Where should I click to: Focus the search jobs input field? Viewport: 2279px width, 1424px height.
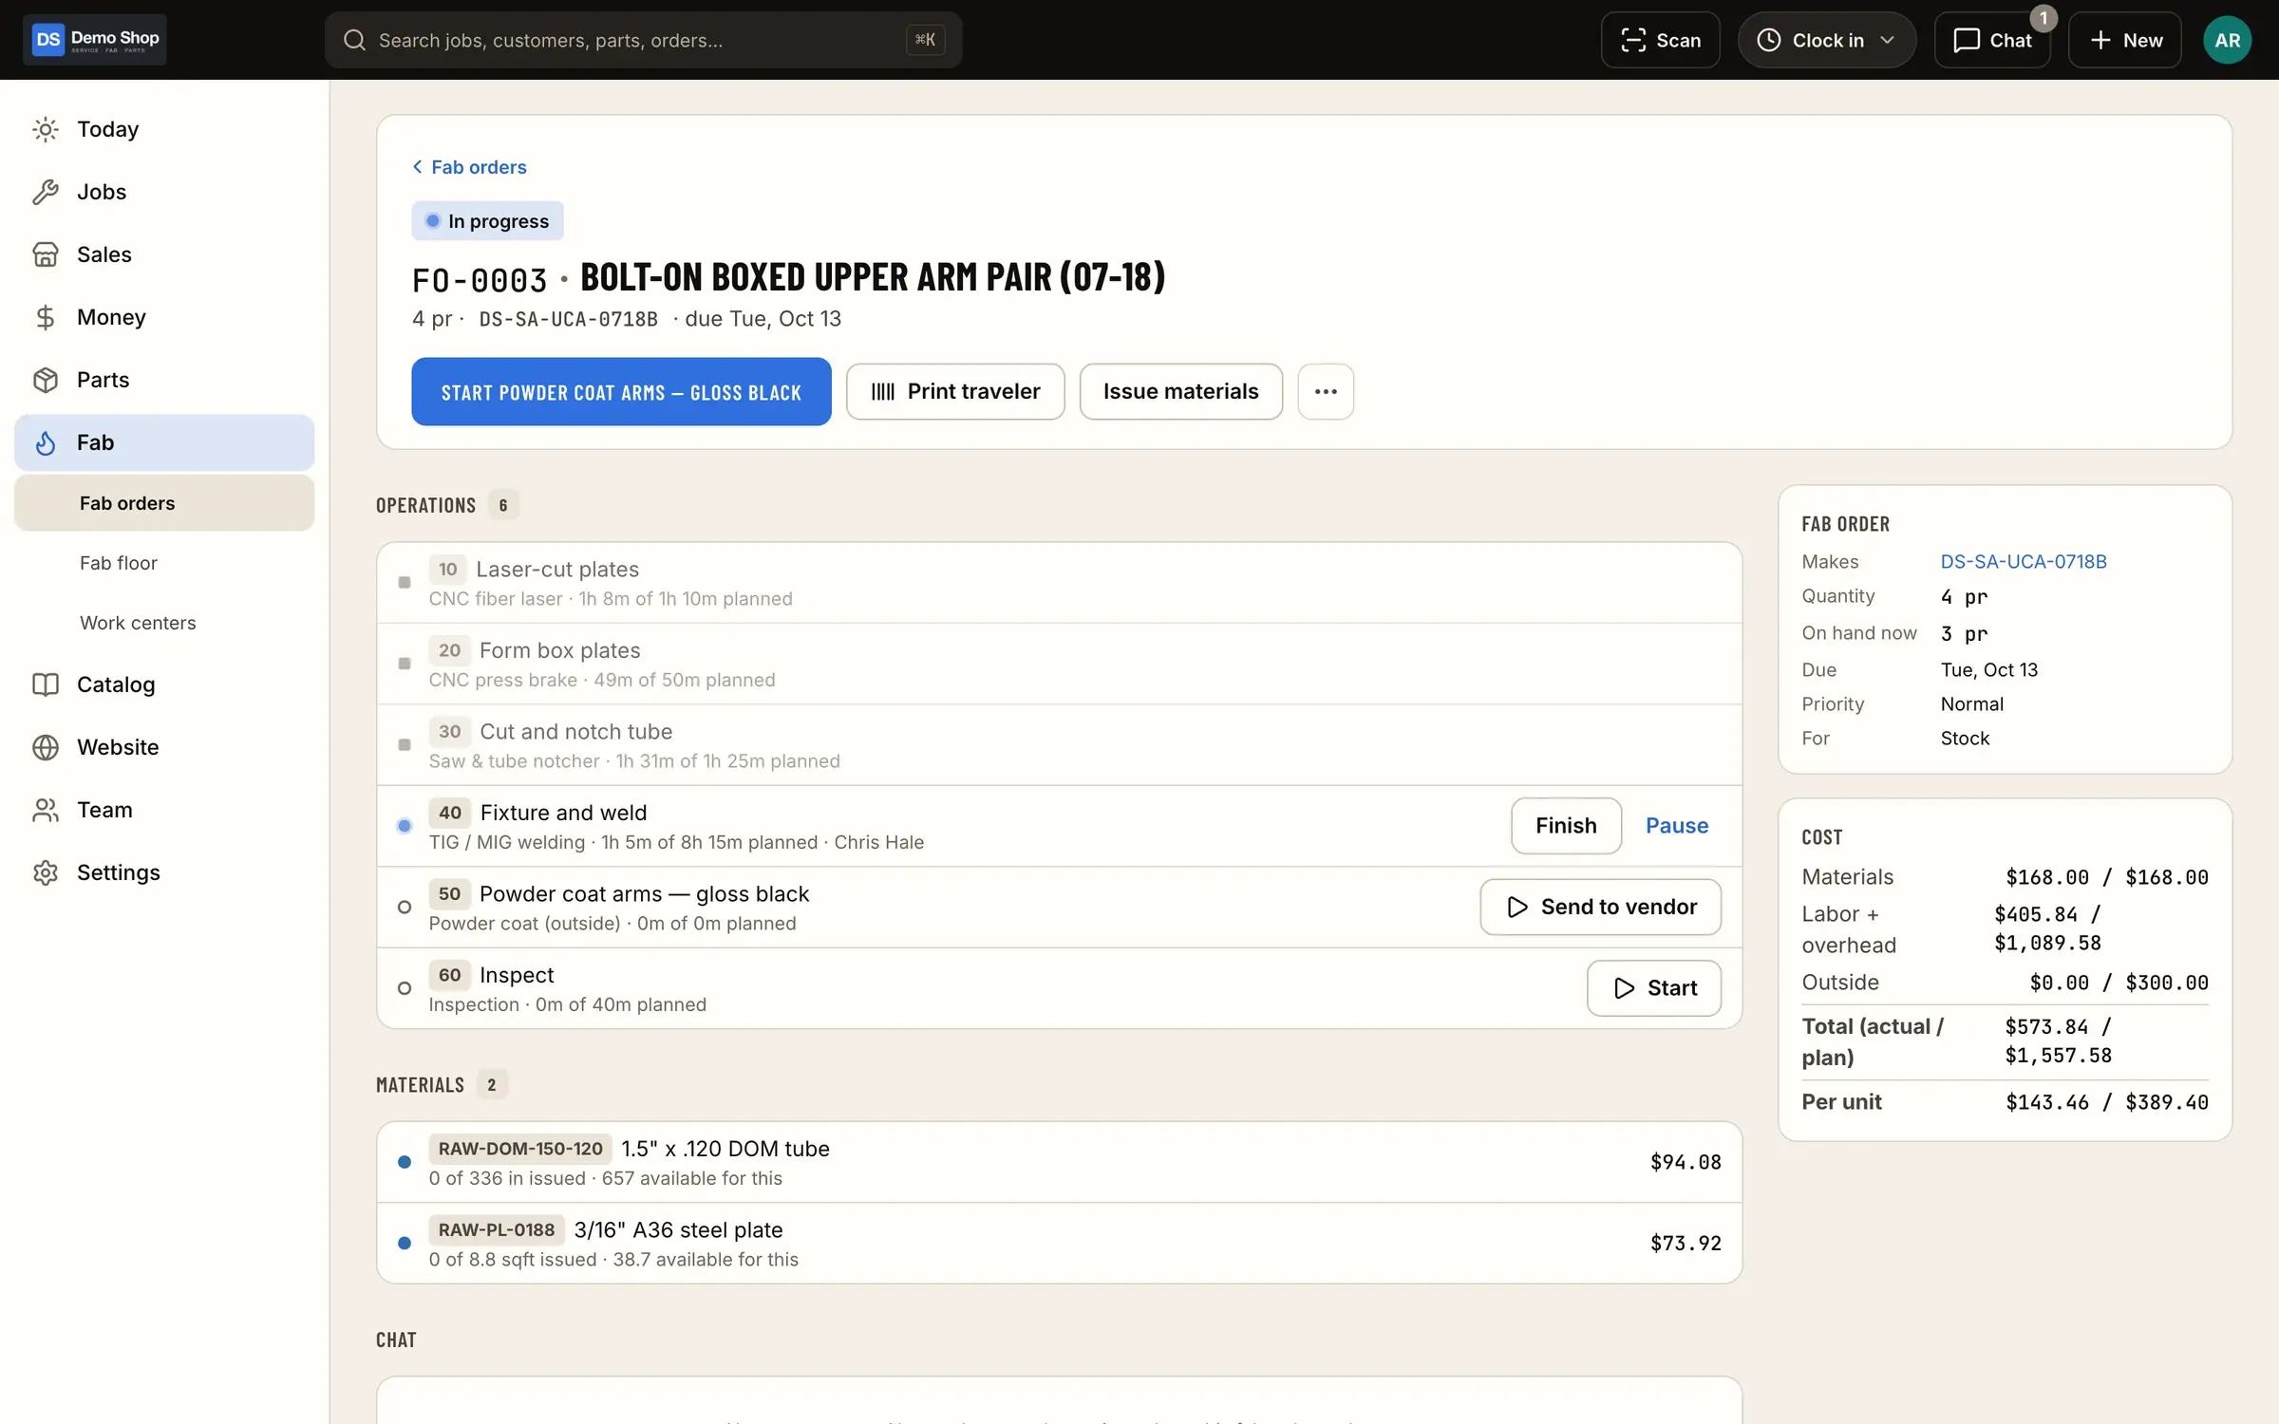coord(643,40)
